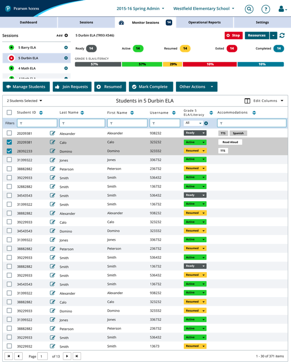Sort by Username column
Viewport: 291px width, 362px height.
tap(174, 113)
